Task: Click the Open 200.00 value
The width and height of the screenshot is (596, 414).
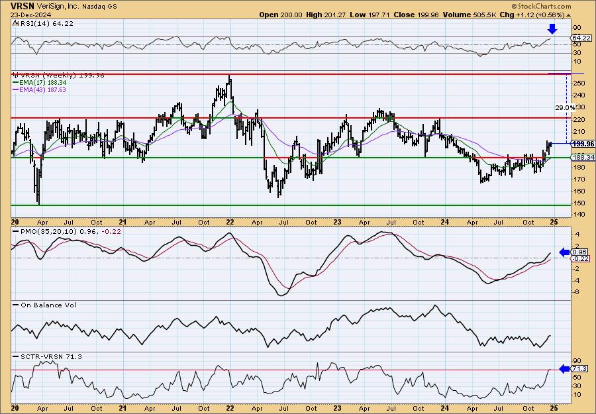Action: (x=281, y=15)
